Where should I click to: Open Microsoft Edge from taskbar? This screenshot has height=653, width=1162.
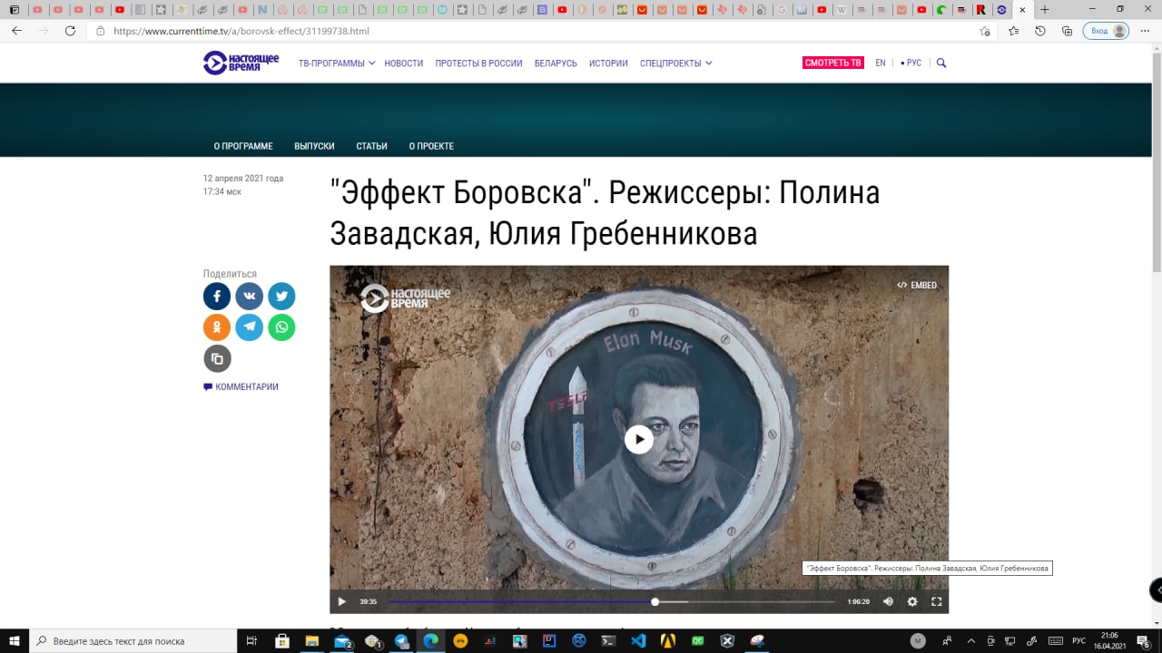(x=431, y=640)
